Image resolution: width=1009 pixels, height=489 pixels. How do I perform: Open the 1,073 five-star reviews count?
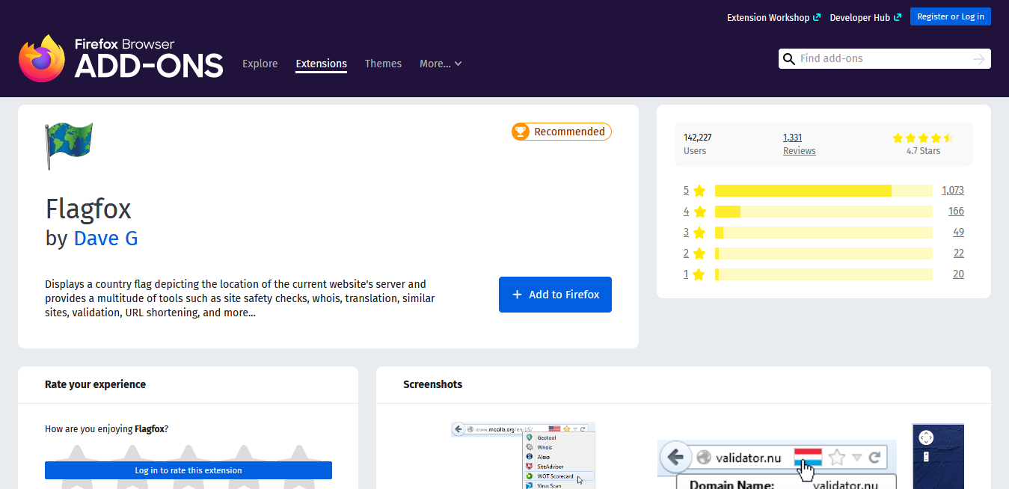(953, 191)
